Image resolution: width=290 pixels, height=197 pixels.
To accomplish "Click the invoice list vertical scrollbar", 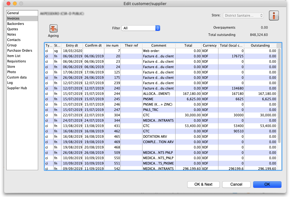I will pyautogui.click(x=279, y=95).
